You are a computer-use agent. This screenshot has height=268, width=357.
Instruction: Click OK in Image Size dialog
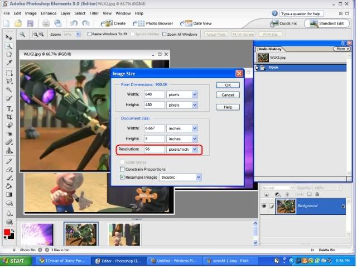(228, 85)
